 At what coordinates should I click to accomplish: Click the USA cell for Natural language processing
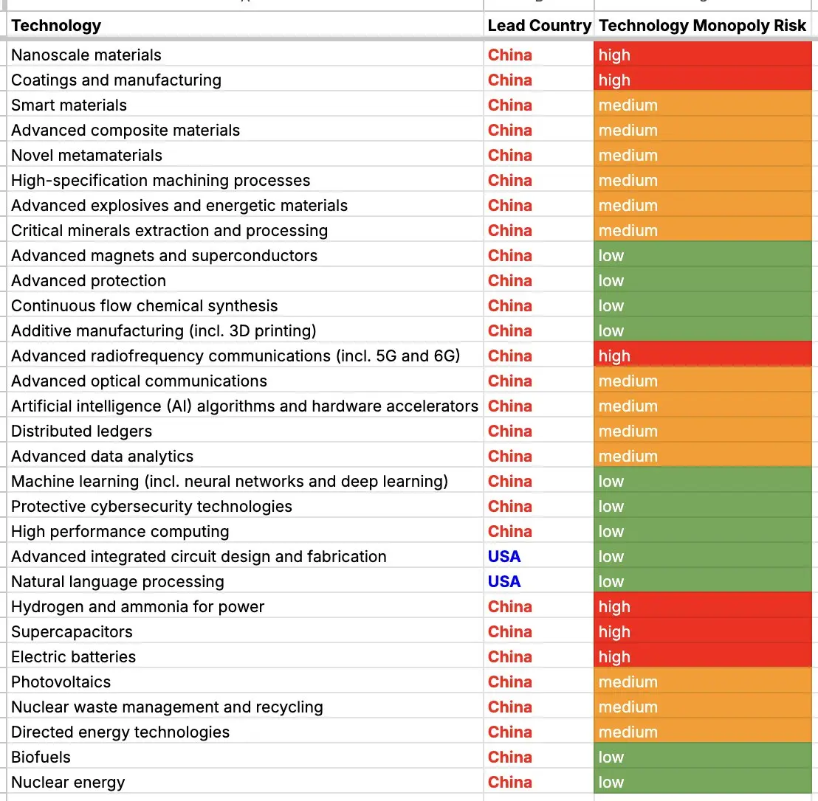[x=539, y=581]
